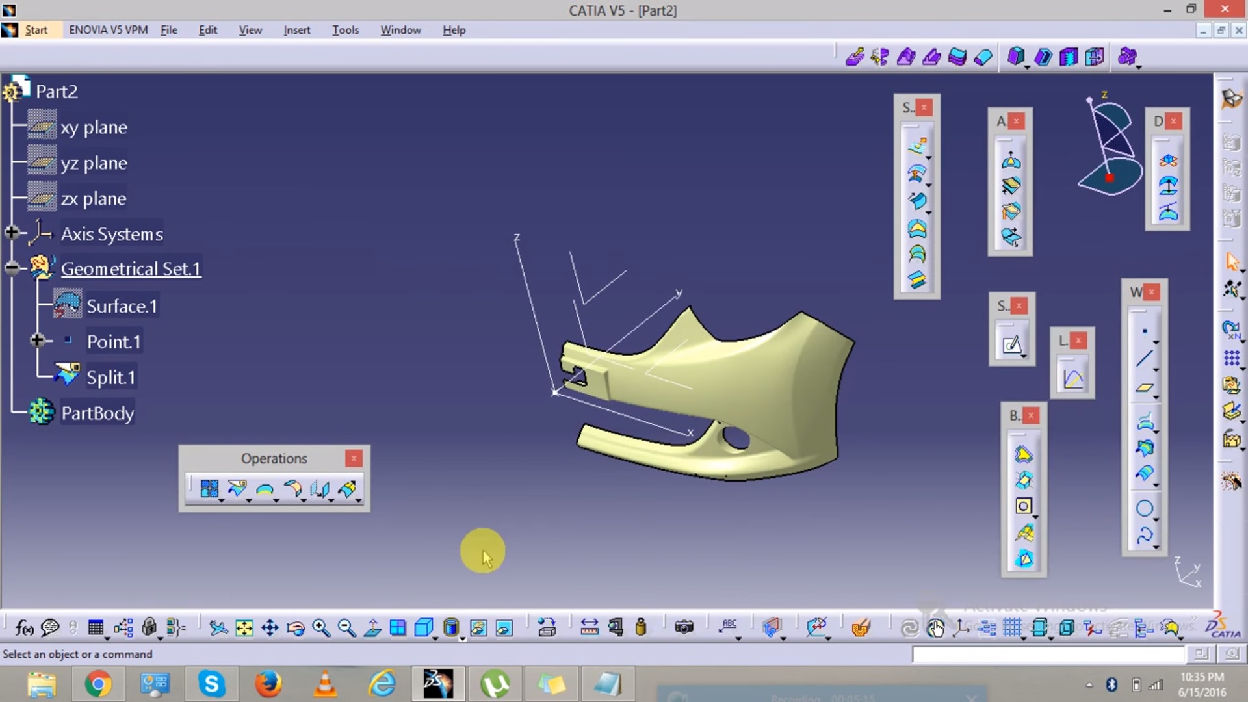This screenshot has height=702, width=1248.
Task: Select the arrow Select tool on right toolbar
Action: [1232, 261]
